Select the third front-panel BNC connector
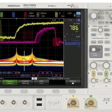Screen dimensions: 112x112 pyautogui.click(x=25, y=102)
